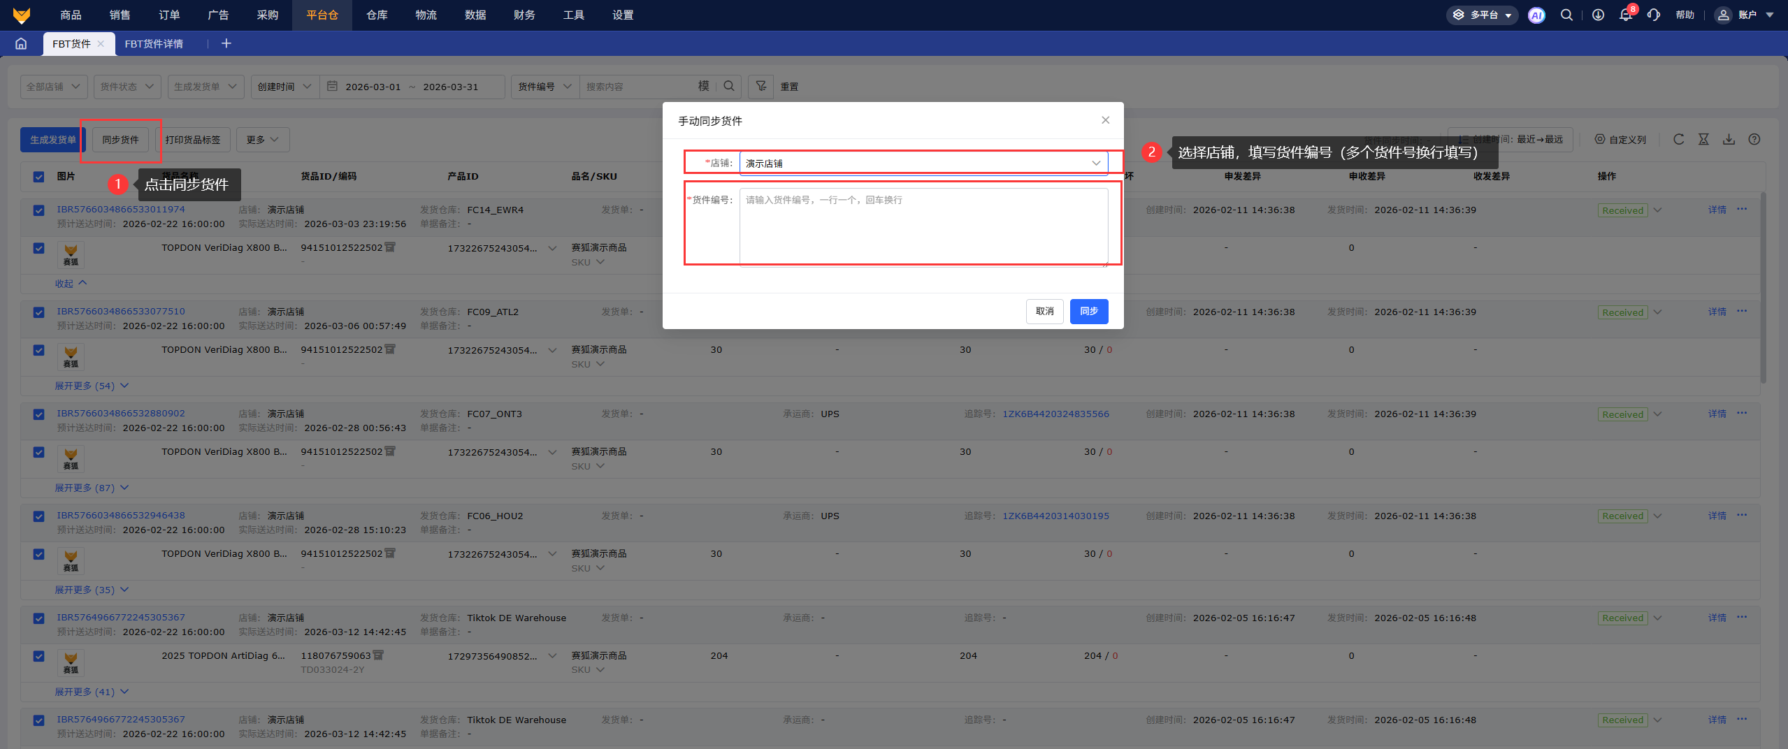Refresh the shipment list

coord(1678,139)
